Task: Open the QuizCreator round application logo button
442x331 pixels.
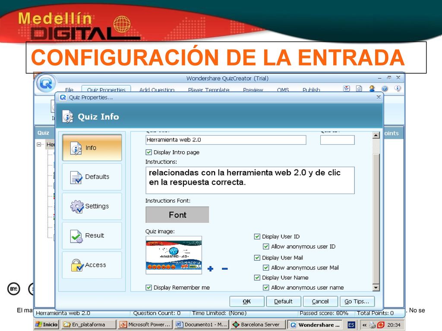Action: pyautogui.click(x=46, y=83)
